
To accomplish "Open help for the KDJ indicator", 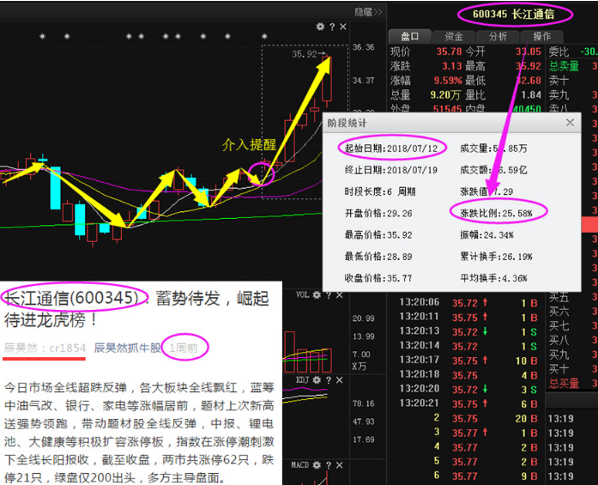I will [329, 380].
